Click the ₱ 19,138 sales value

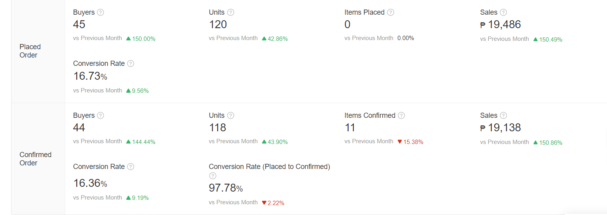pyautogui.click(x=500, y=128)
